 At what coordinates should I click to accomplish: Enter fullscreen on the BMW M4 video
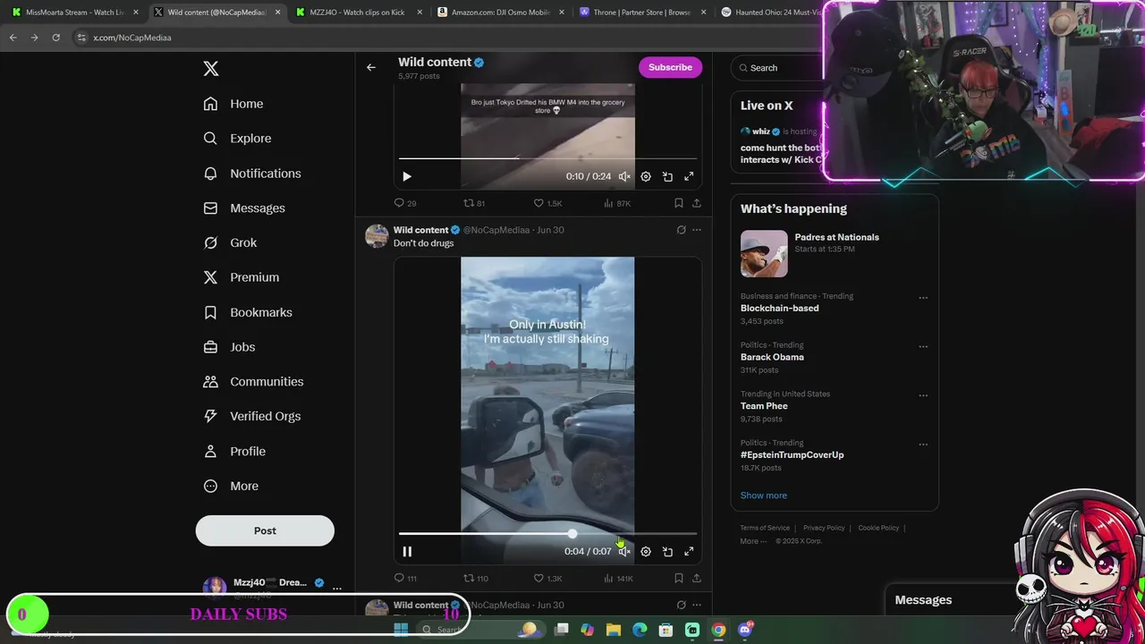pyautogui.click(x=689, y=177)
